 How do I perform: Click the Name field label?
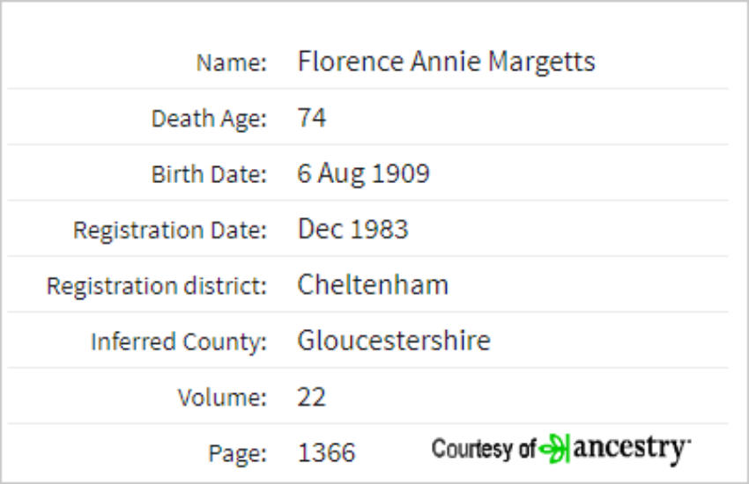tap(232, 62)
